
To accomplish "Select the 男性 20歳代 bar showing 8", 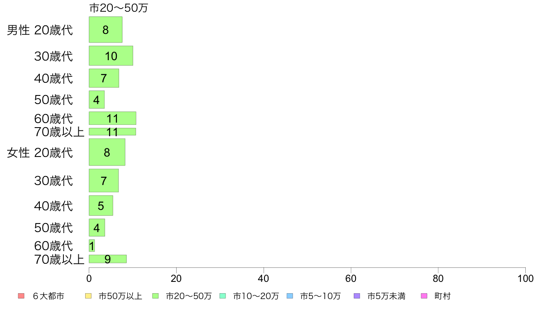I will click(106, 29).
